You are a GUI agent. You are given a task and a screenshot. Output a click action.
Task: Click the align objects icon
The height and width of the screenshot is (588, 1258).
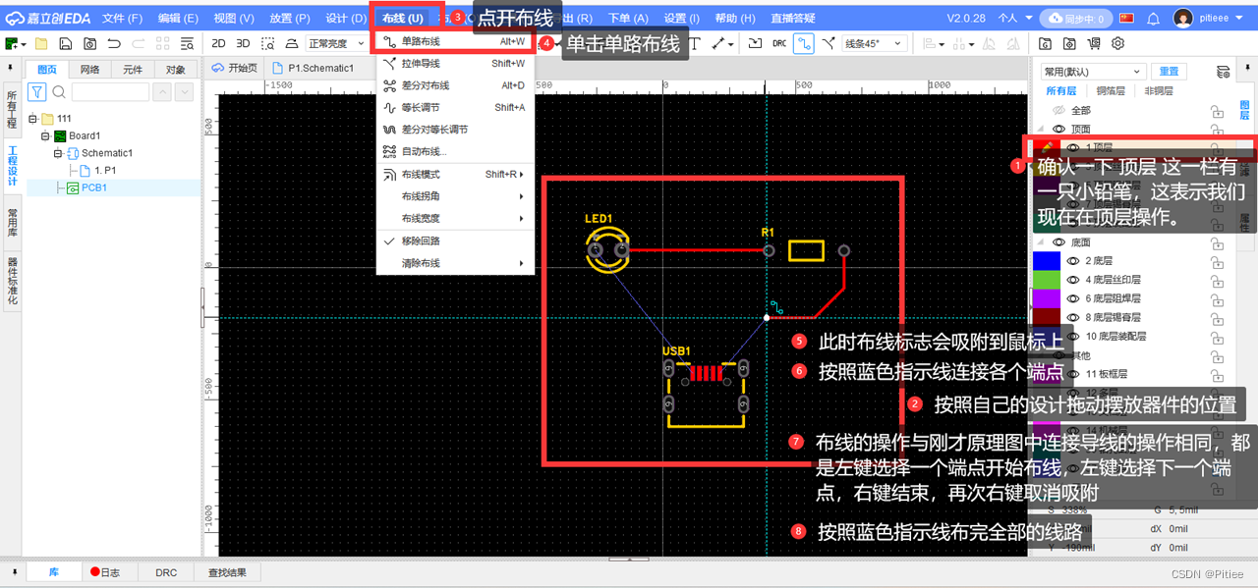930,43
